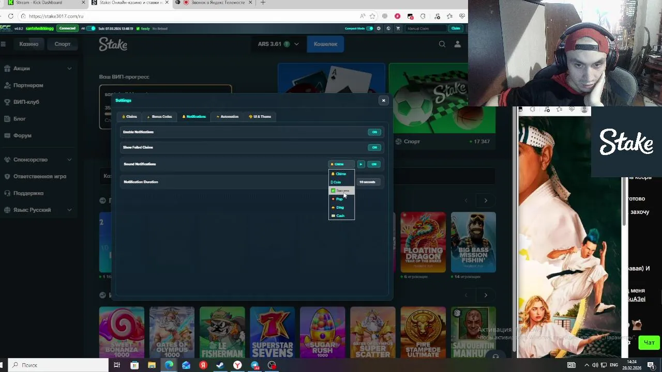
Task: Expand the Язык: Русский language selector
Action: pyautogui.click(x=38, y=210)
